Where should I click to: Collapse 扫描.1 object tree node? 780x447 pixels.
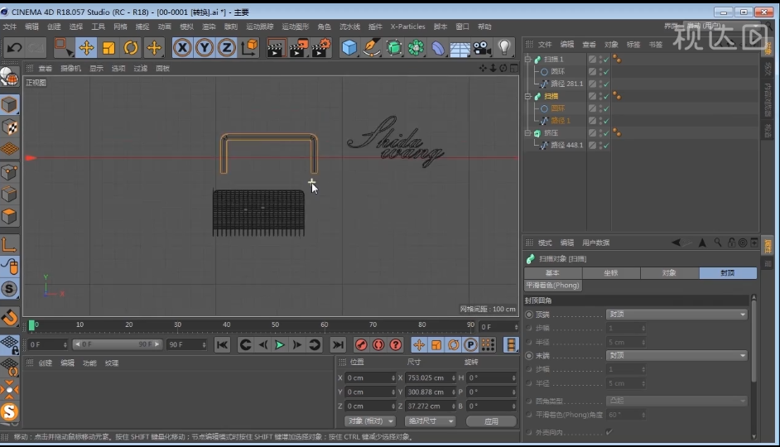[x=528, y=59]
